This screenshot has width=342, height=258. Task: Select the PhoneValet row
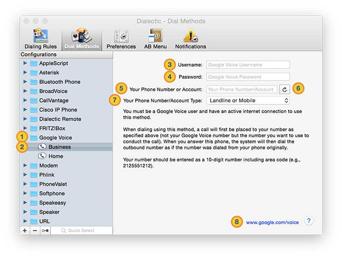tap(66, 184)
